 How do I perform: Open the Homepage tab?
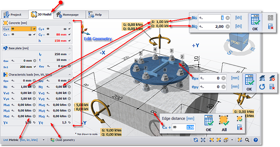[x=70, y=14]
